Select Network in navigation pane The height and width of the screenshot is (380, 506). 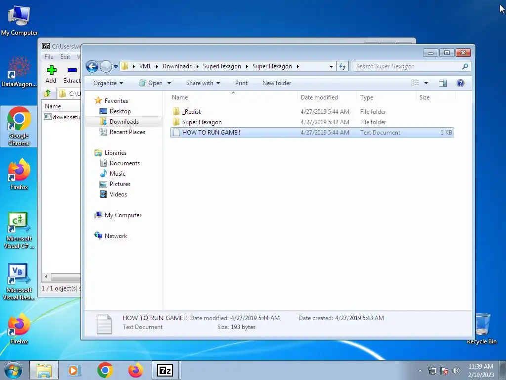[116, 236]
